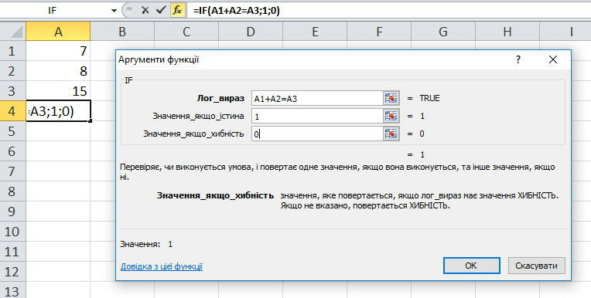Select row 1 header

[x=12, y=51]
